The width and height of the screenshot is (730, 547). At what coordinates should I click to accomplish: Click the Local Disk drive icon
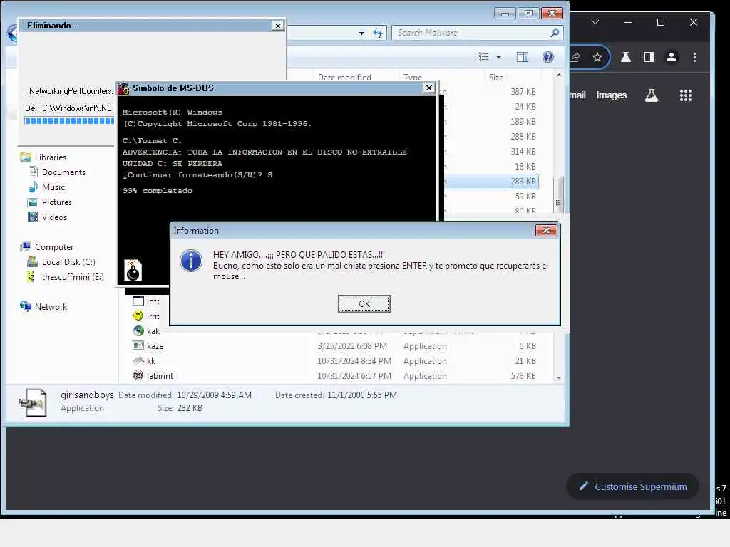point(32,261)
